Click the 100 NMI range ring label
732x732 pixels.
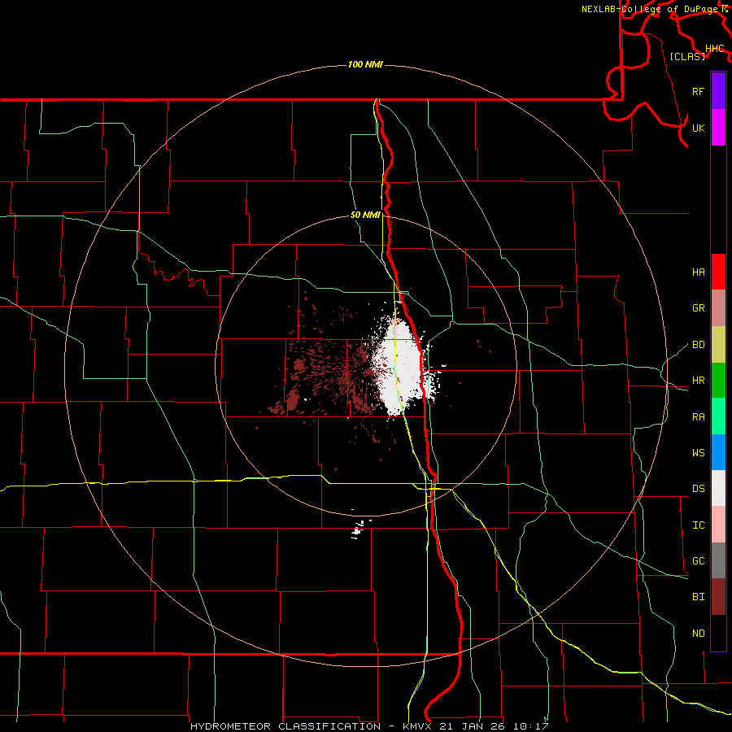365,64
